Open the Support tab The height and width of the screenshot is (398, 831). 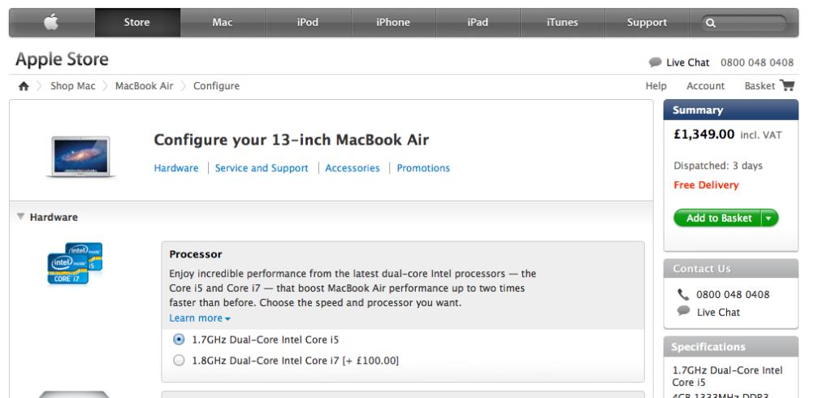coord(647,22)
